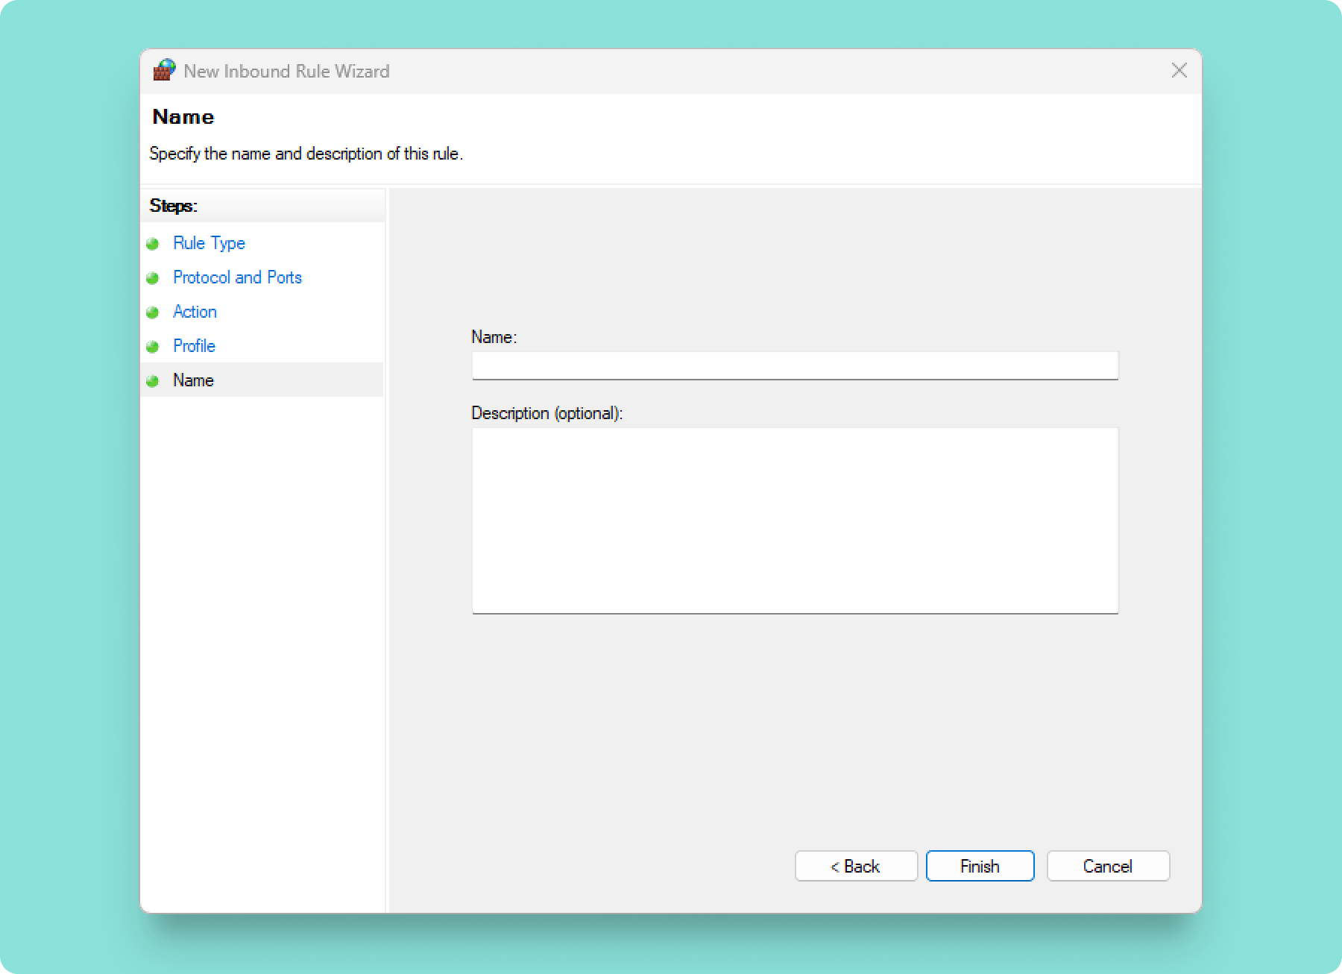Image resolution: width=1342 pixels, height=974 pixels.
Task: Click the green bullet beside Rule Type
Action: (153, 244)
